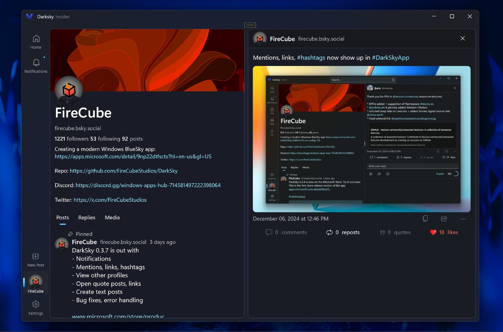Click the pinned post's author avatar
Screen dimensions: 503x332
(x=62, y=244)
